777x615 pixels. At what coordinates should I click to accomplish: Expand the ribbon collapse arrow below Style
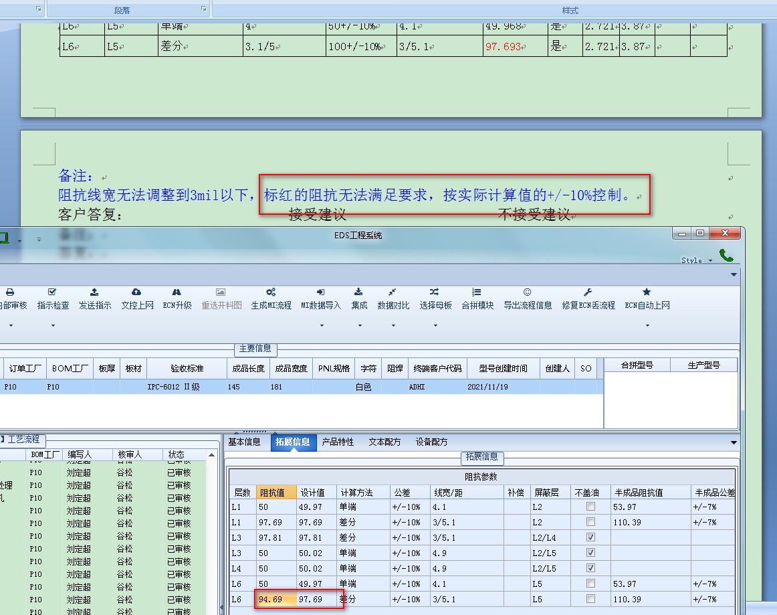734,275
